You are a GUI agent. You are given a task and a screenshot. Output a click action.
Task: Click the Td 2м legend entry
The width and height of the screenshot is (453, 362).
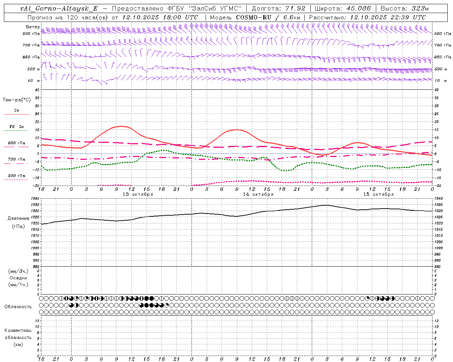tap(17, 127)
